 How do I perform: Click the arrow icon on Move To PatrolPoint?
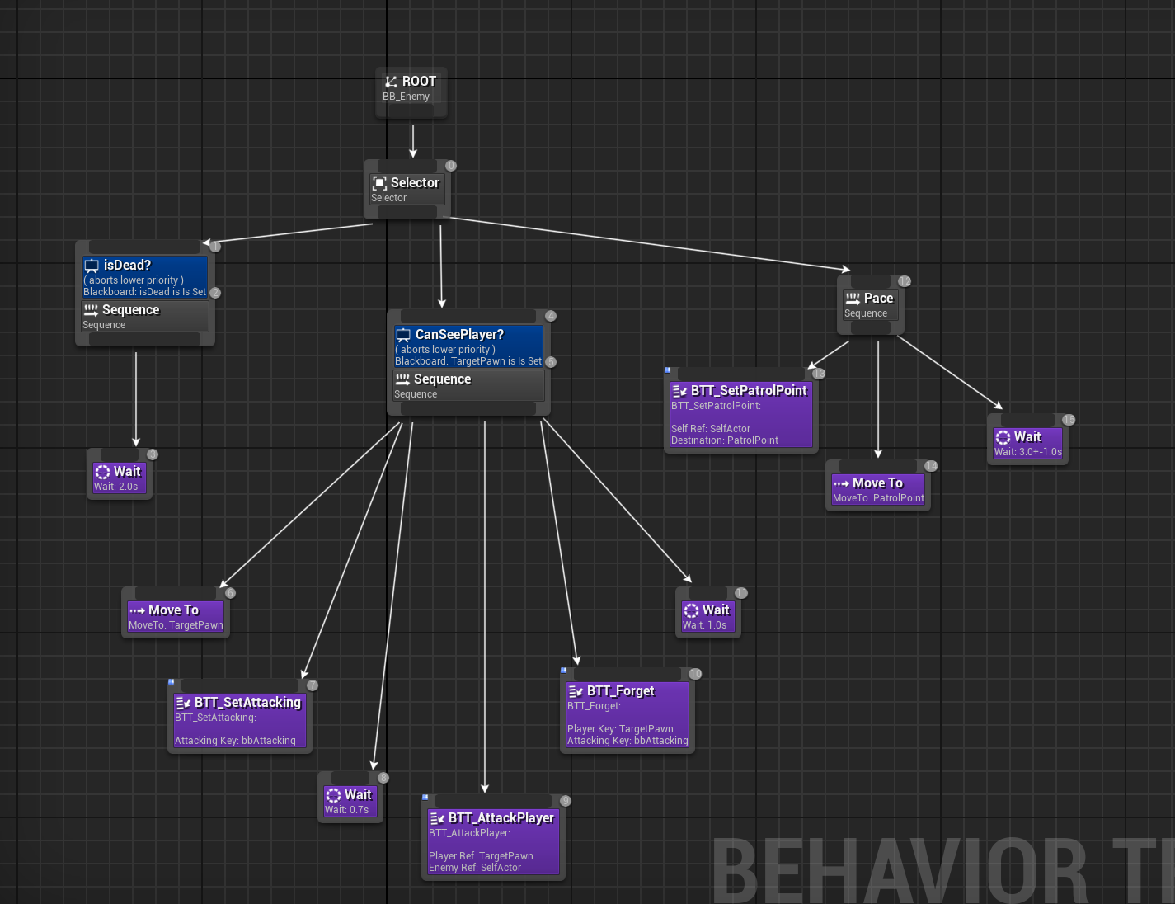point(841,483)
